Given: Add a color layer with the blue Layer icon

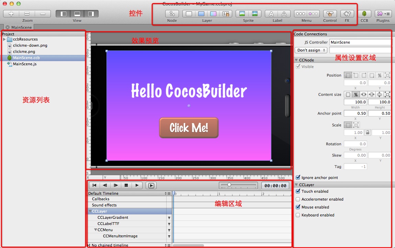Looking at the screenshot, I should 201,14.
